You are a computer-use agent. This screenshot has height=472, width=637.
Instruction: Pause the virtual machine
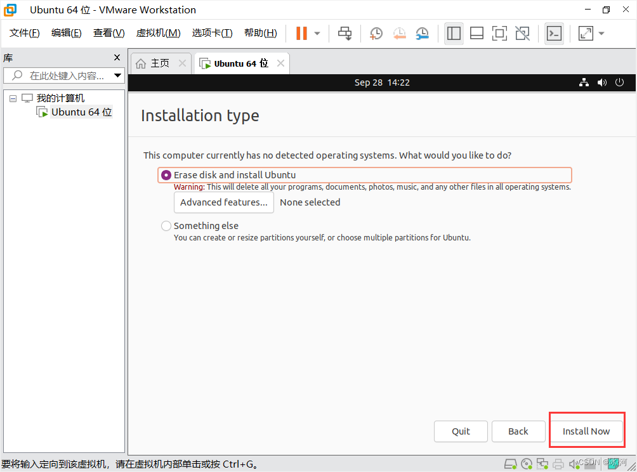point(301,34)
